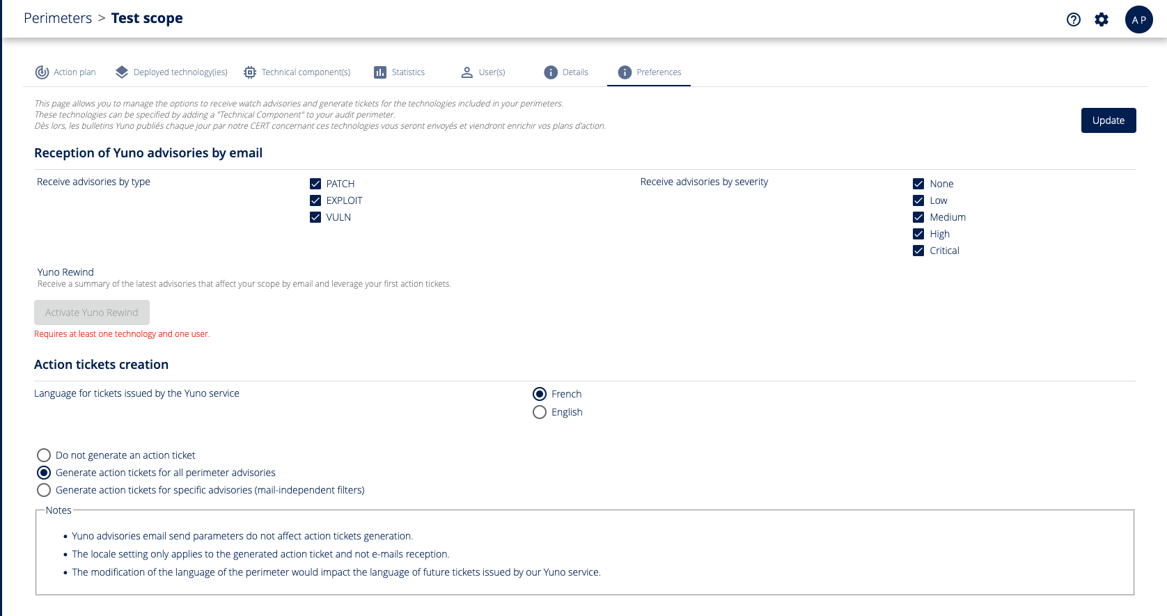Disable the Medium severity checkbox
Image resolution: width=1167 pixels, height=616 pixels.
tap(918, 217)
